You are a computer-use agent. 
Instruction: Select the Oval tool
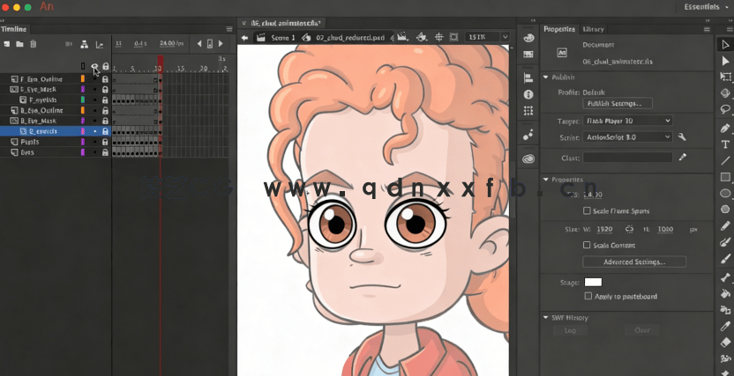(725, 194)
